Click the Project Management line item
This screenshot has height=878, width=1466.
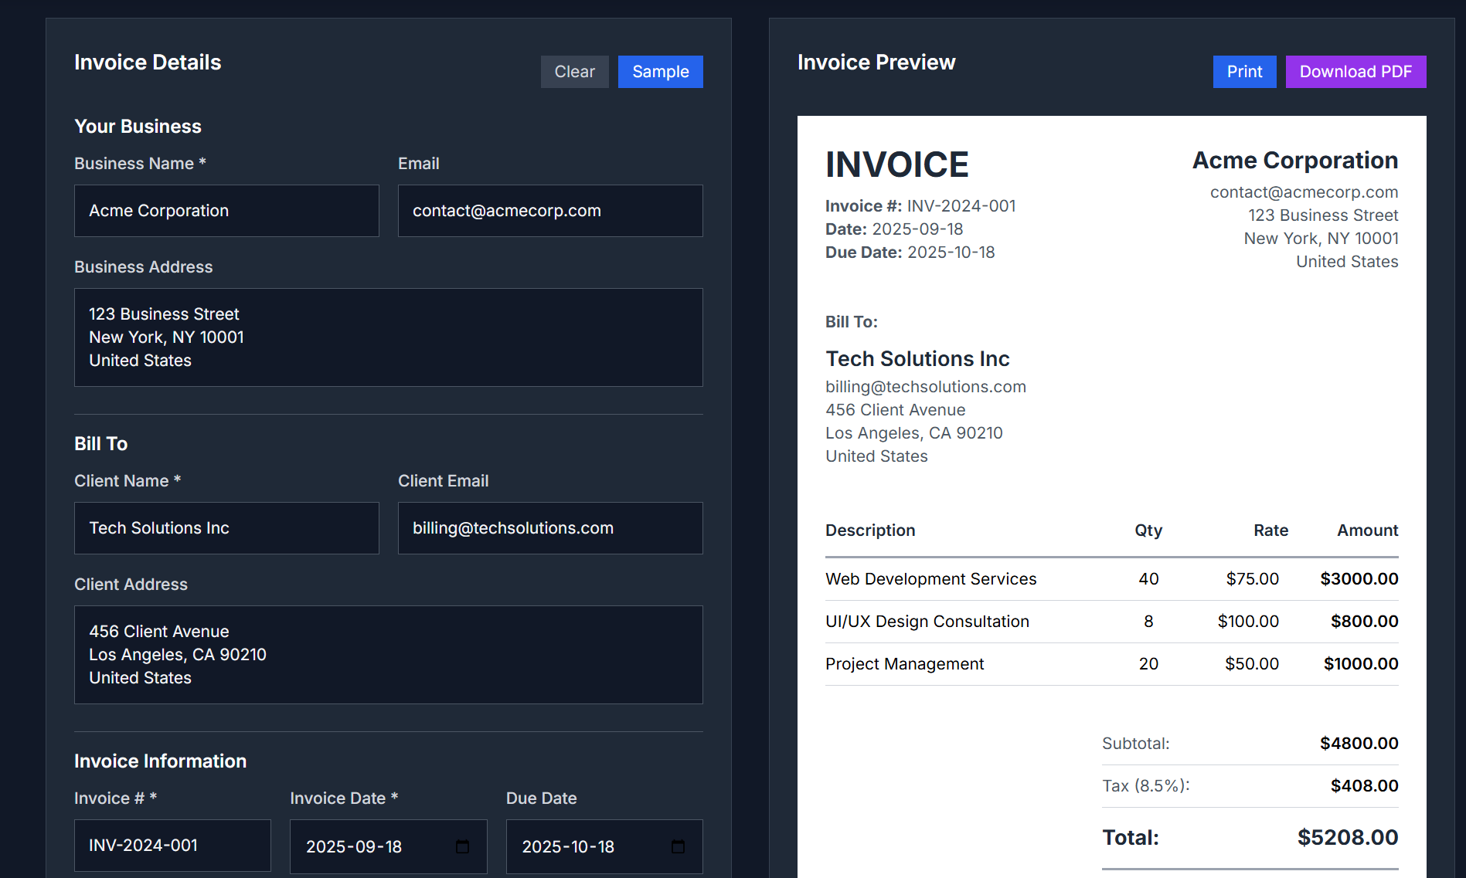(x=904, y=664)
